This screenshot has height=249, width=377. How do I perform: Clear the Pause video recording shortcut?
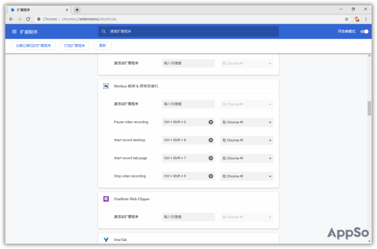point(210,122)
